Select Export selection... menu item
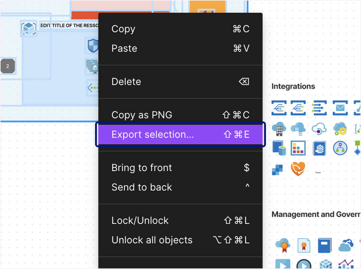The height and width of the screenshot is (269, 361). click(180, 134)
